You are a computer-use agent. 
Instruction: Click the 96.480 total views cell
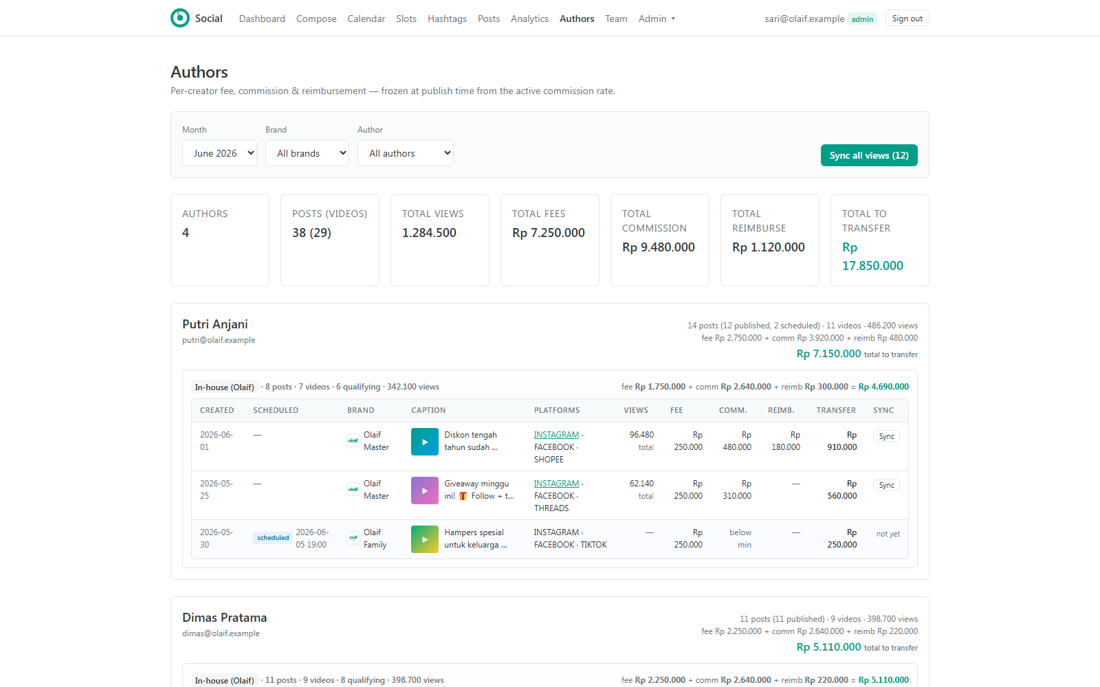[641, 441]
